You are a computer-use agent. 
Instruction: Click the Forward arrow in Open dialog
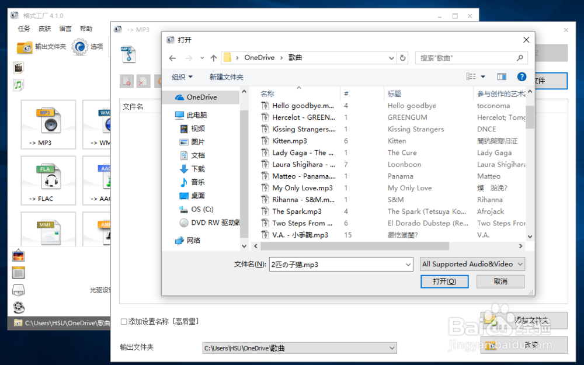pos(189,58)
